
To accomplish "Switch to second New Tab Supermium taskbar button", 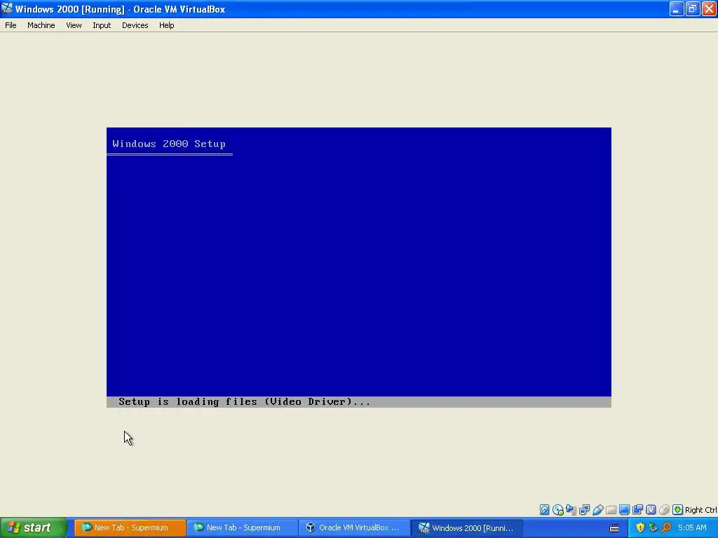I will tap(242, 527).
